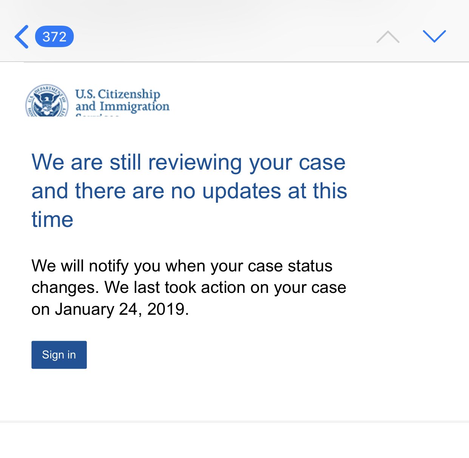Screen dimensions: 469x458
Task: Click the blank middle of the top bar
Action: pos(225,37)
